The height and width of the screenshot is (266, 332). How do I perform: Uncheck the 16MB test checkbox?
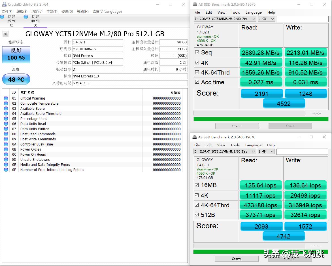(x=197, y=185)
